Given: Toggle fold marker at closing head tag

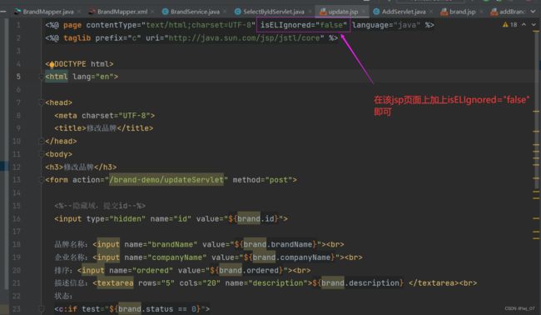Looking at the screenshot, I should pyautogui.click(x=41, y=142).
